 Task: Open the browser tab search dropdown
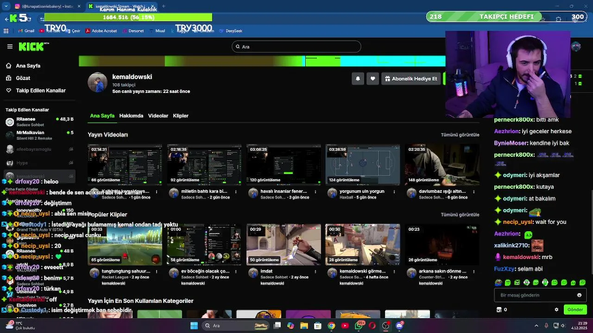[x=6, y=6]
